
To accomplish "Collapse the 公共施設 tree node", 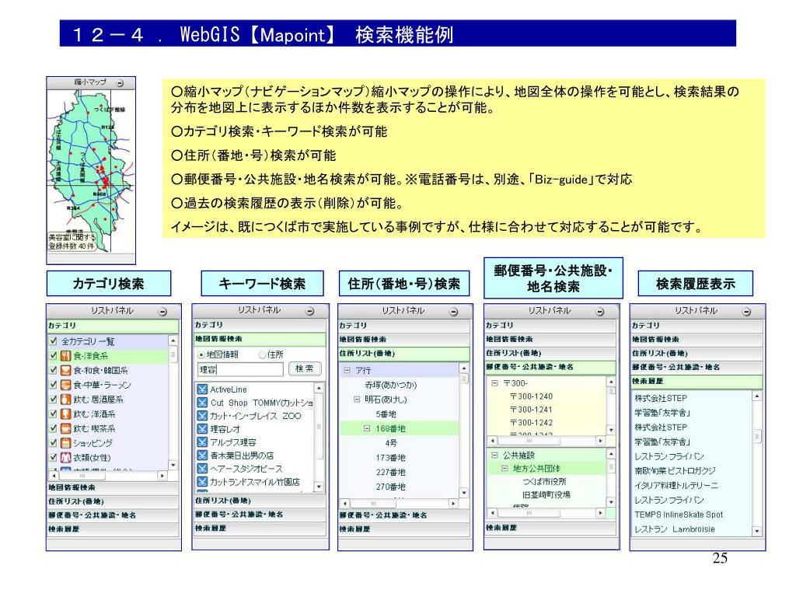I will click(x=494, y=456).
